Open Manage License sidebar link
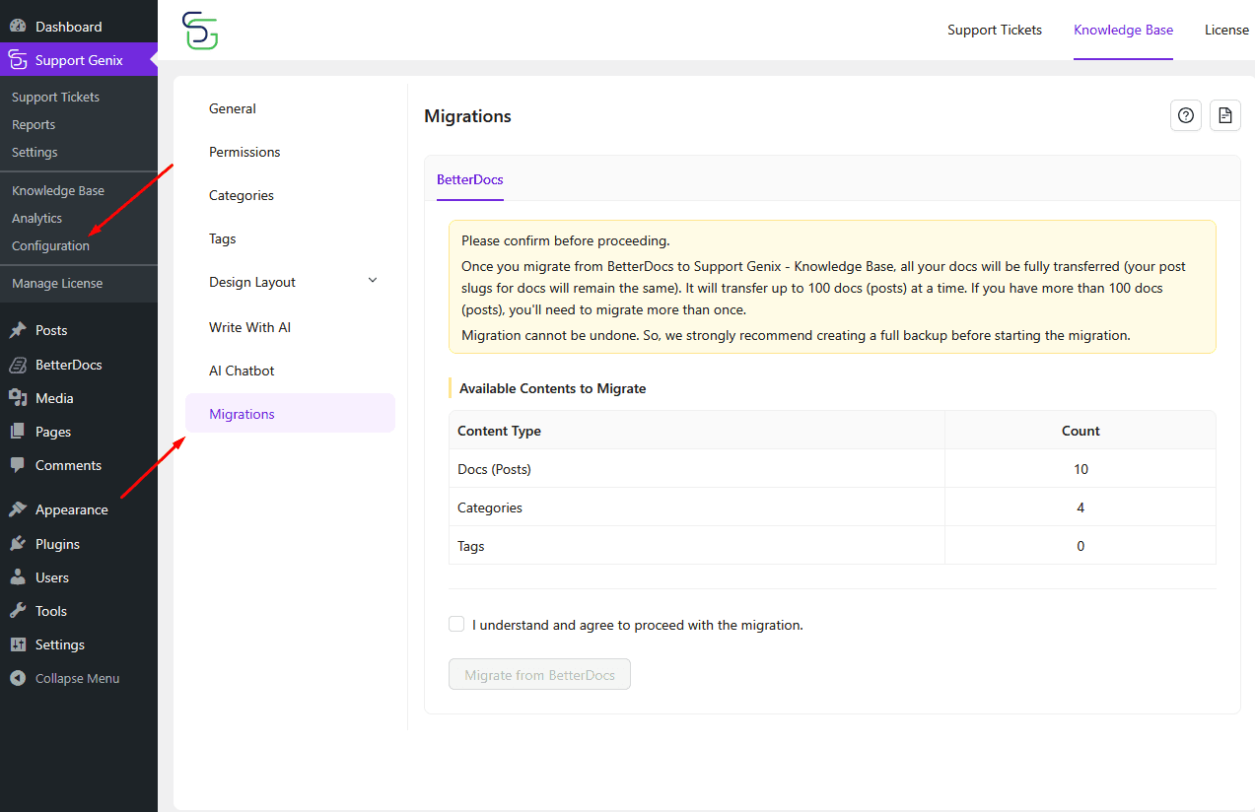1255x812 pixels. click(57, 283)
